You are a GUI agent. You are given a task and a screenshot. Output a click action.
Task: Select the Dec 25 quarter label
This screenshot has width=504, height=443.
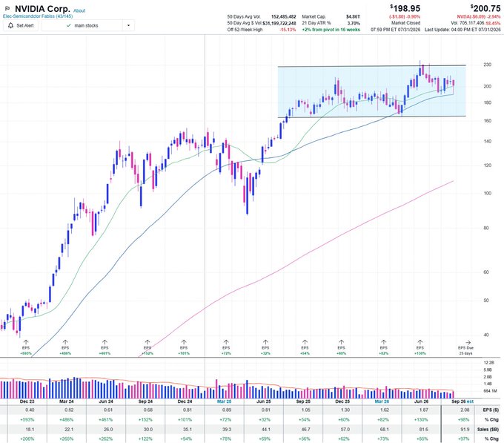342,401
